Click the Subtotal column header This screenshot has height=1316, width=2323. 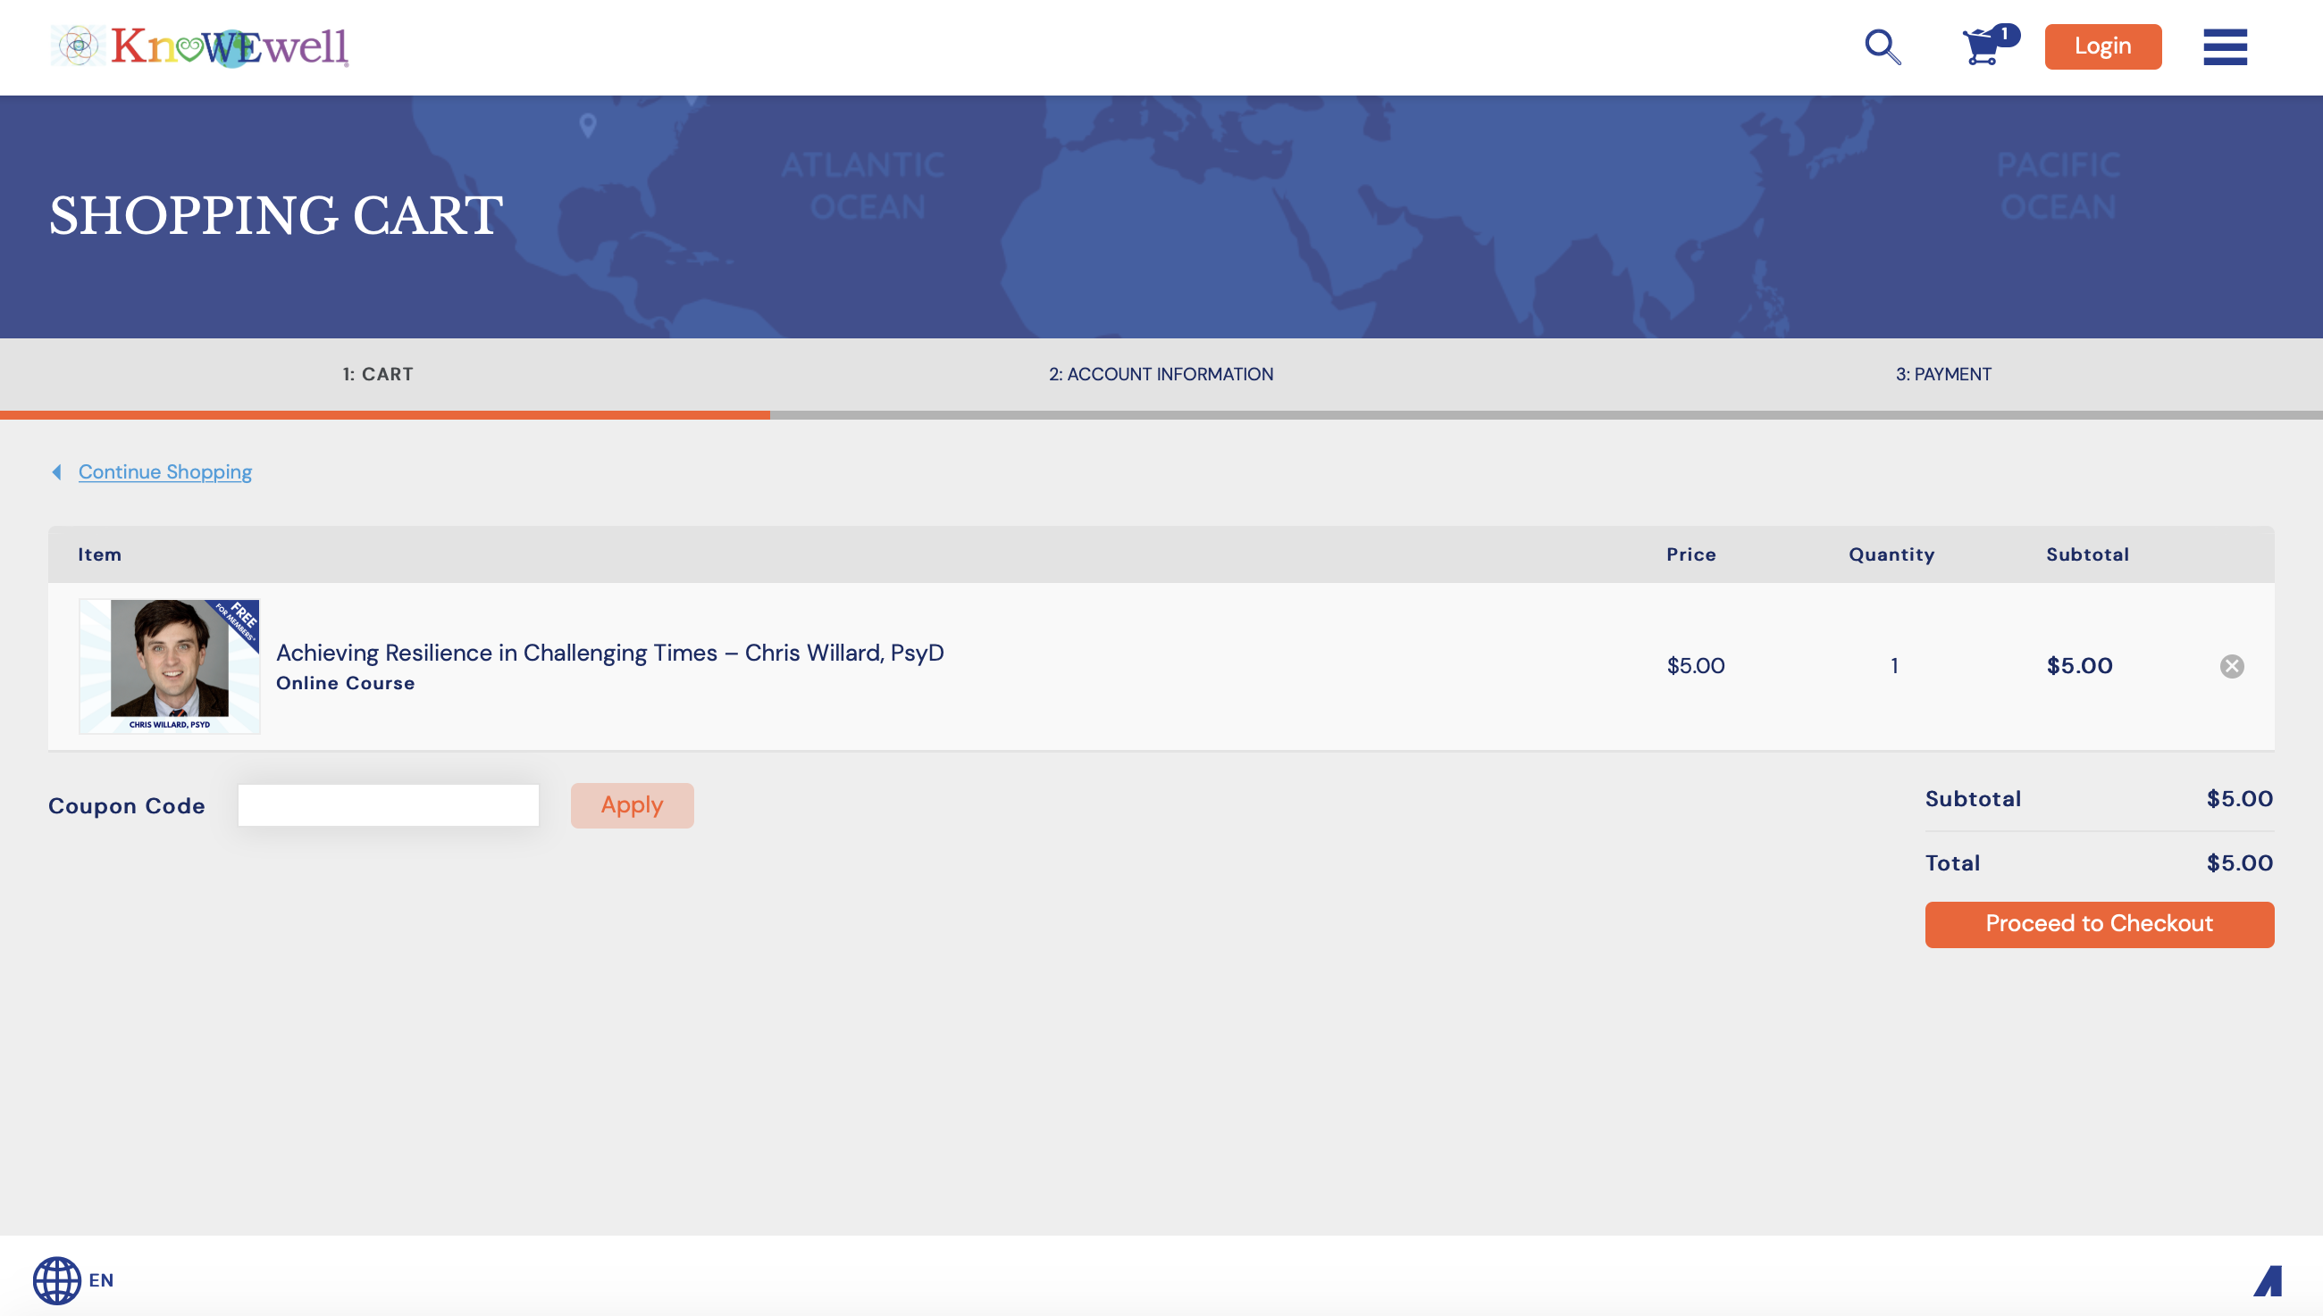pyautogui.click(x=2087, y=554)
